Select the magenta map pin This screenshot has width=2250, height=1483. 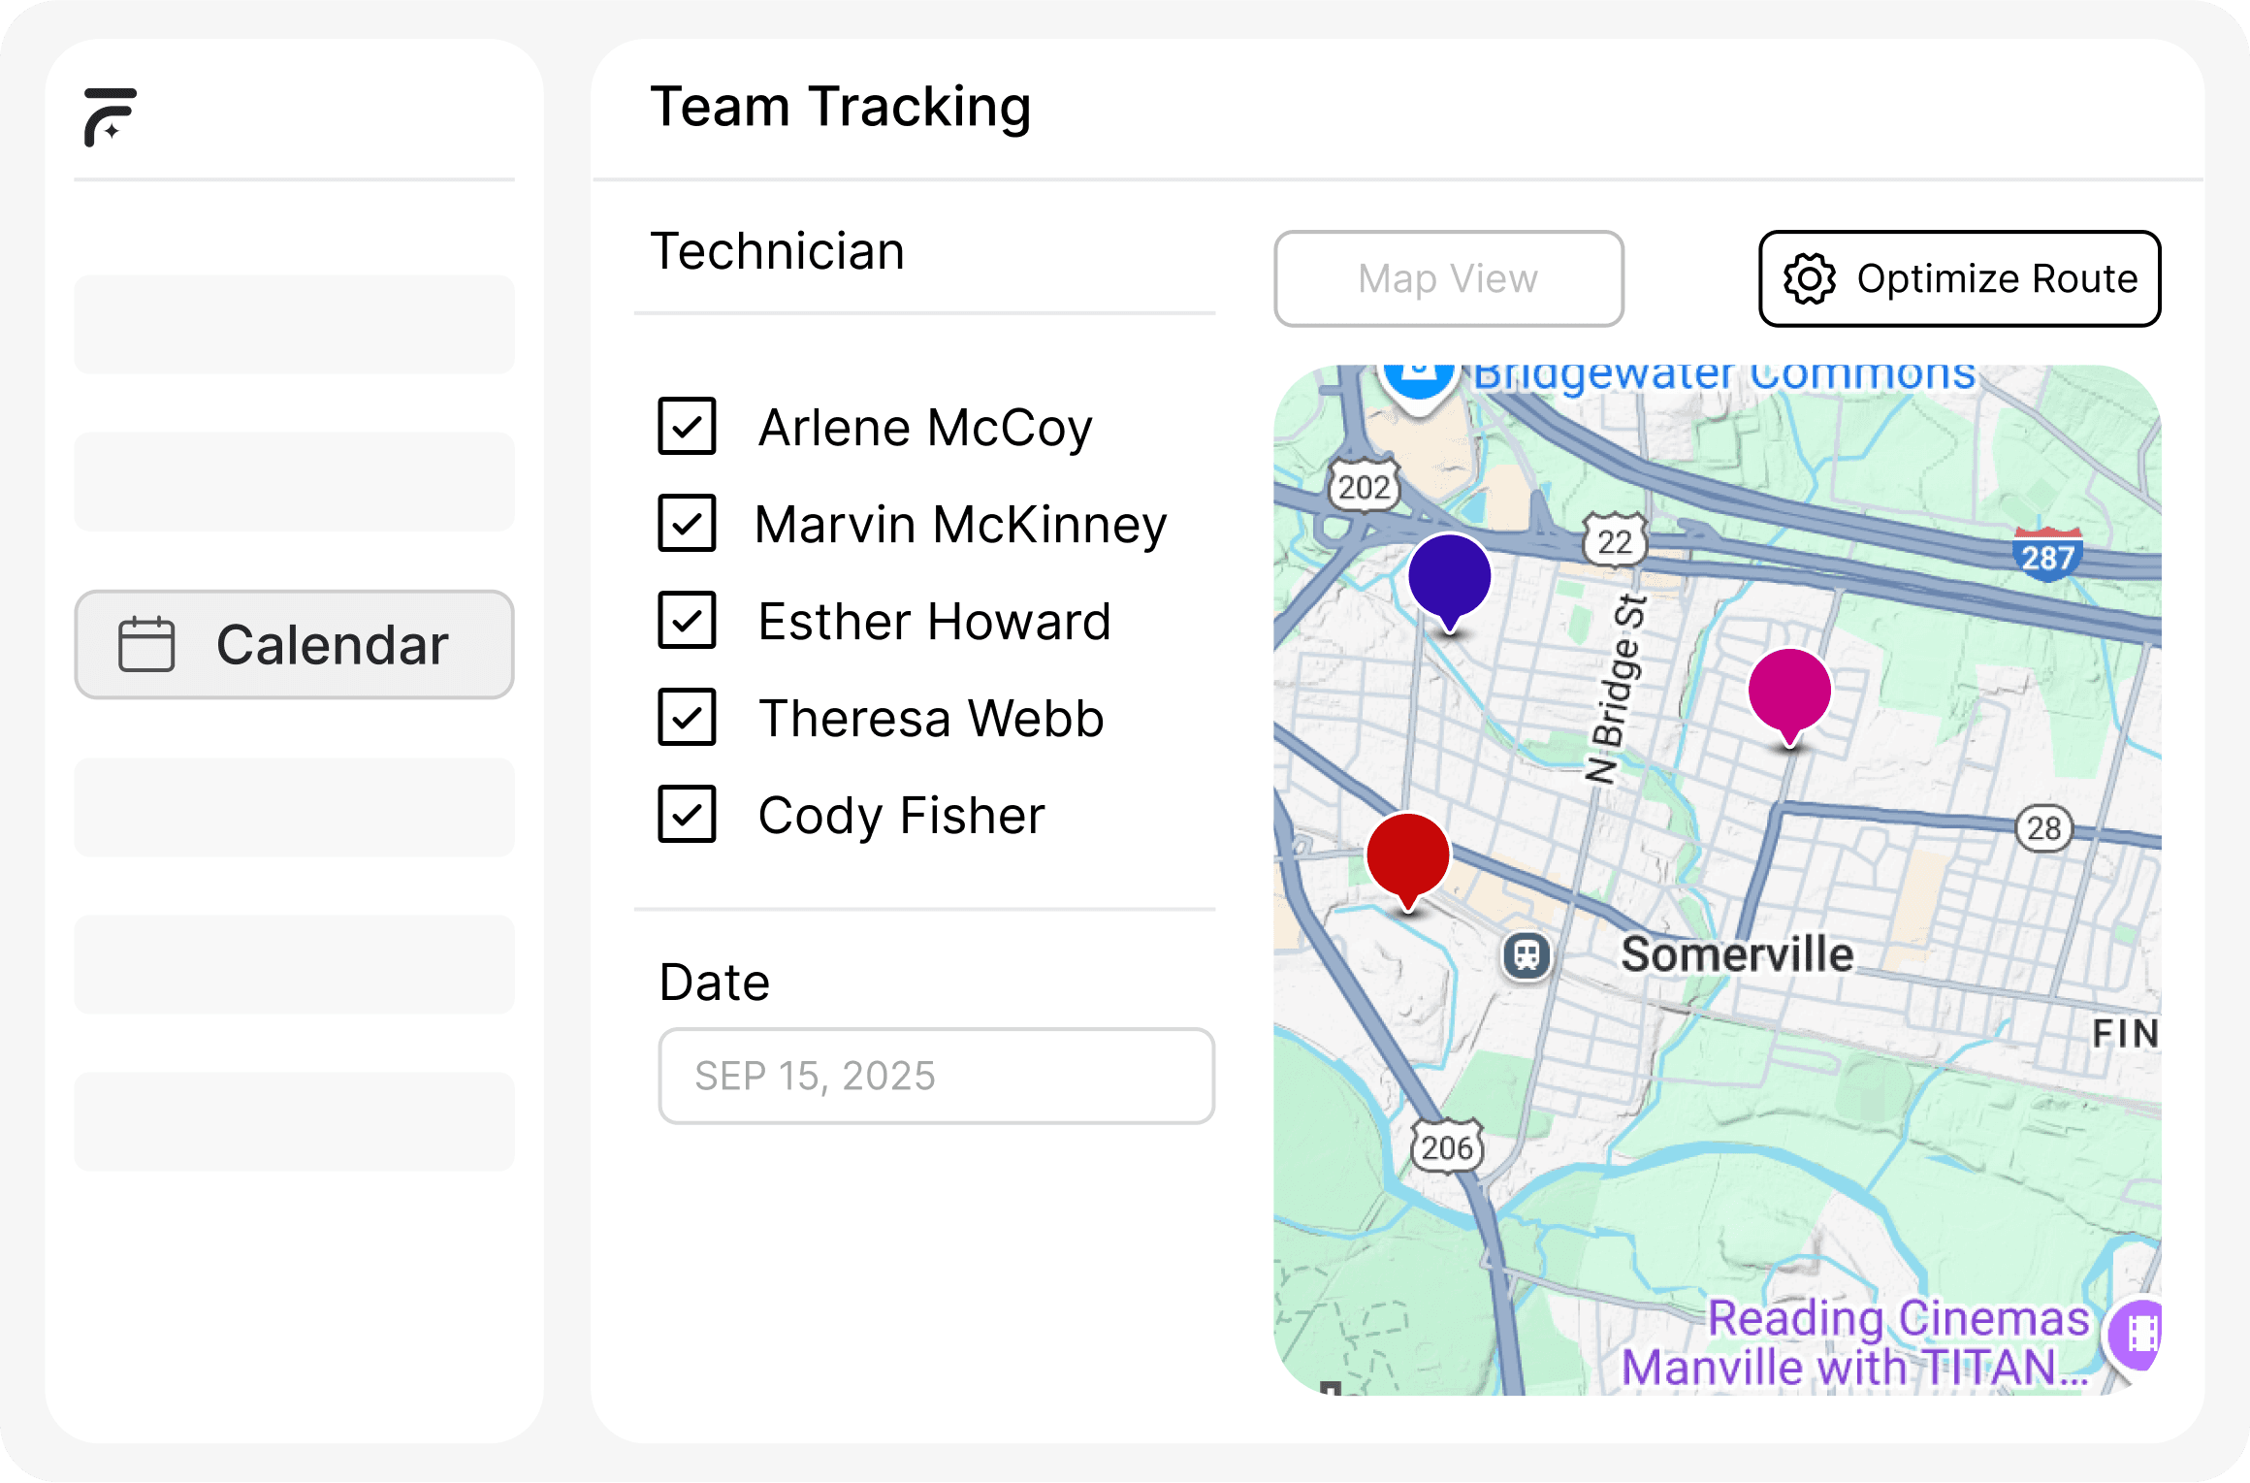click(1789, 691)
